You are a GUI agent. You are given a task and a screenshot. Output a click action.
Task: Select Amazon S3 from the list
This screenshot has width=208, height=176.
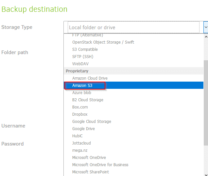click(x=134, y=85)
